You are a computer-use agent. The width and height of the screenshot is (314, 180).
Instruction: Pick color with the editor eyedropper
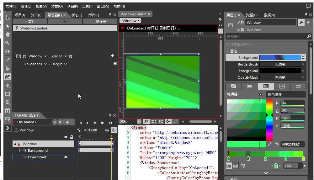(x=270, y=144)
